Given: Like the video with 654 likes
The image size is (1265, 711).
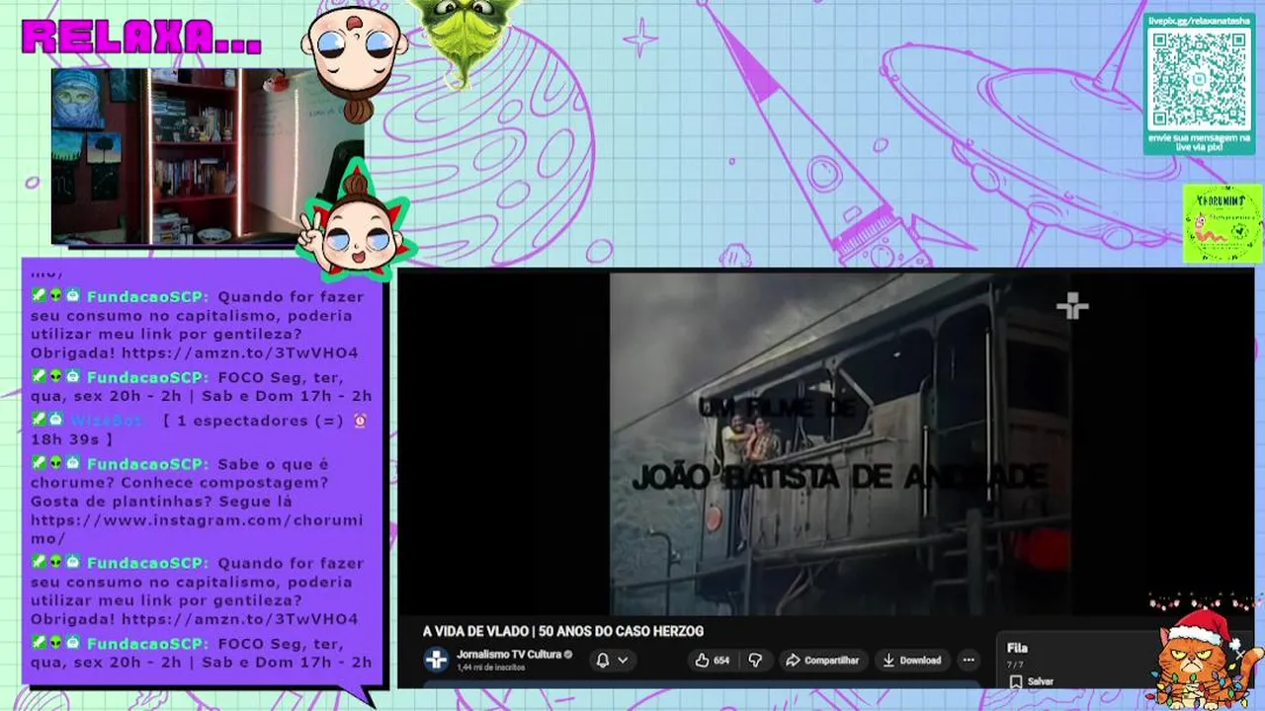Looking at the screenshot, I should (712, 661).
